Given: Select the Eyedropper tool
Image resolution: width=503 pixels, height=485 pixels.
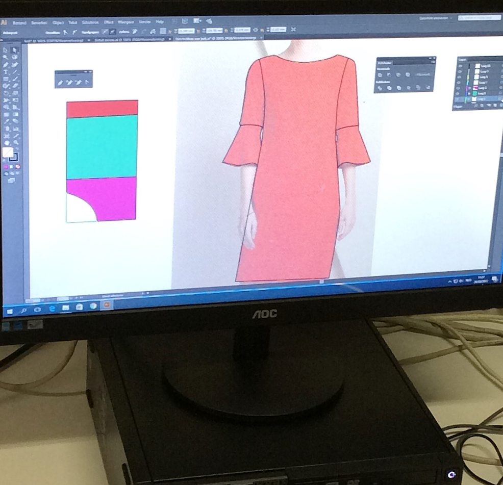Looking at the screenshot, I should [x=7, y=121].
